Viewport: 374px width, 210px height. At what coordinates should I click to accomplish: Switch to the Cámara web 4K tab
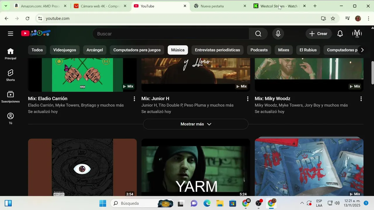(99, 6)
